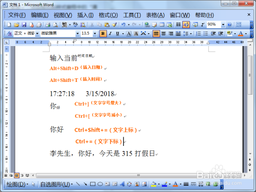
Task: Open the Zoom 90% dropdown
Action: 223,25
